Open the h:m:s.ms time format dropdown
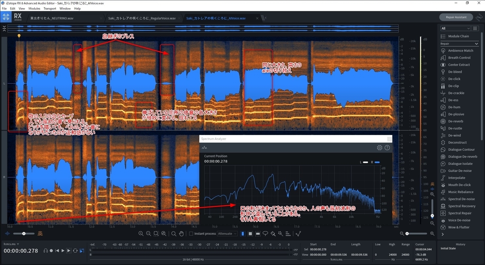This screenshot has height=265, width=485. 12,244
